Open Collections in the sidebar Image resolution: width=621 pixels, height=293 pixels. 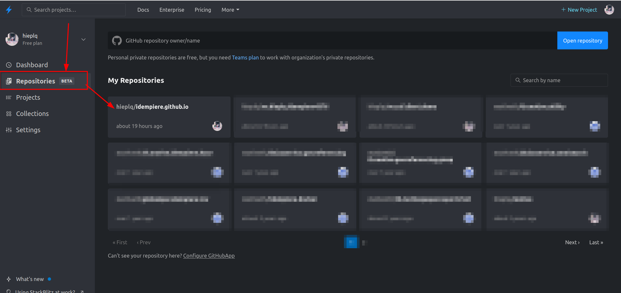click(x=32, y=114)
